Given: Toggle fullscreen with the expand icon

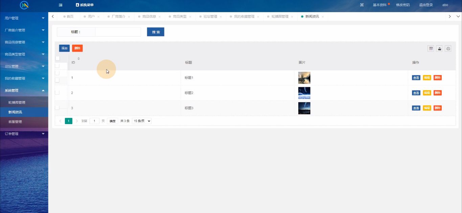Looking at the screenshot, I should [362, 5].
